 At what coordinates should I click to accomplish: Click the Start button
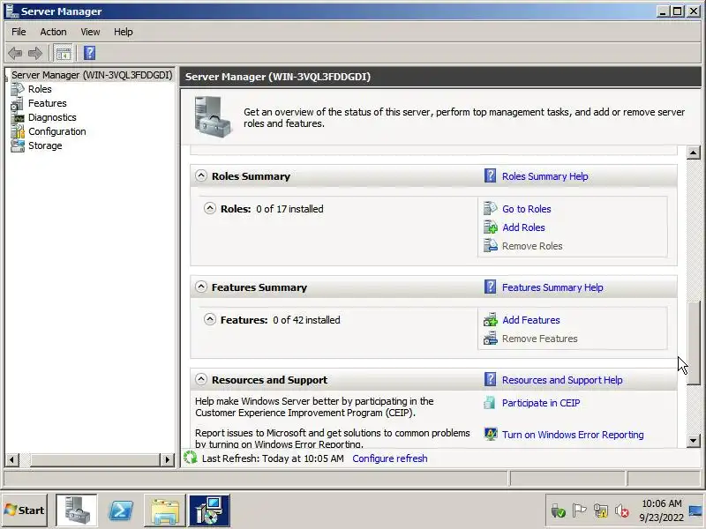[x=25, y=510]
